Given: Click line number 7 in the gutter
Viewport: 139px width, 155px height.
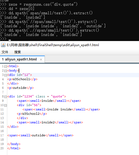Looking at the screenshot, I should (3, 92).
